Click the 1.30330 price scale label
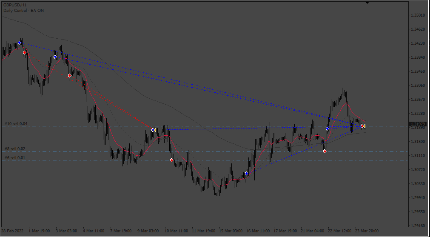 (x=418, y=183)
